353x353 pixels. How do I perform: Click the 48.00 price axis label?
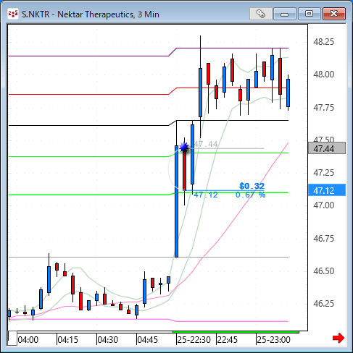click(323, 75)
